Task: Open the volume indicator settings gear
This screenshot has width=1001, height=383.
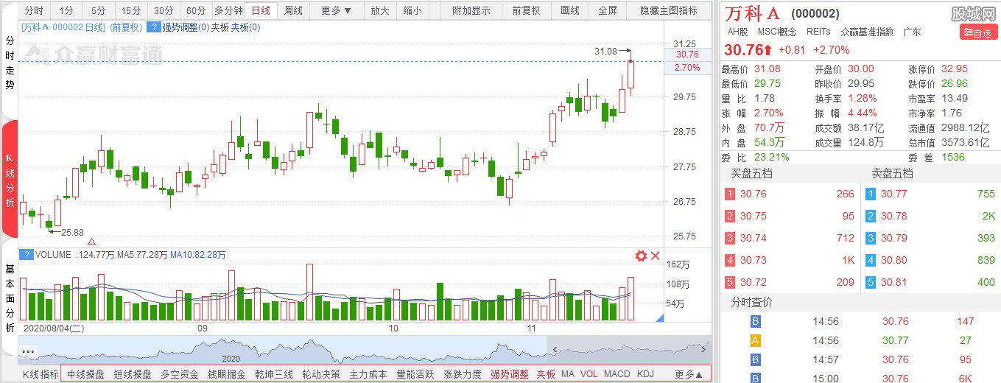Action: point(641,256)
